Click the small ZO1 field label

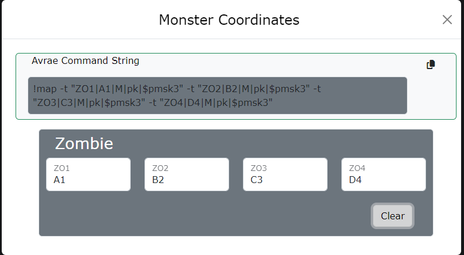62,169
